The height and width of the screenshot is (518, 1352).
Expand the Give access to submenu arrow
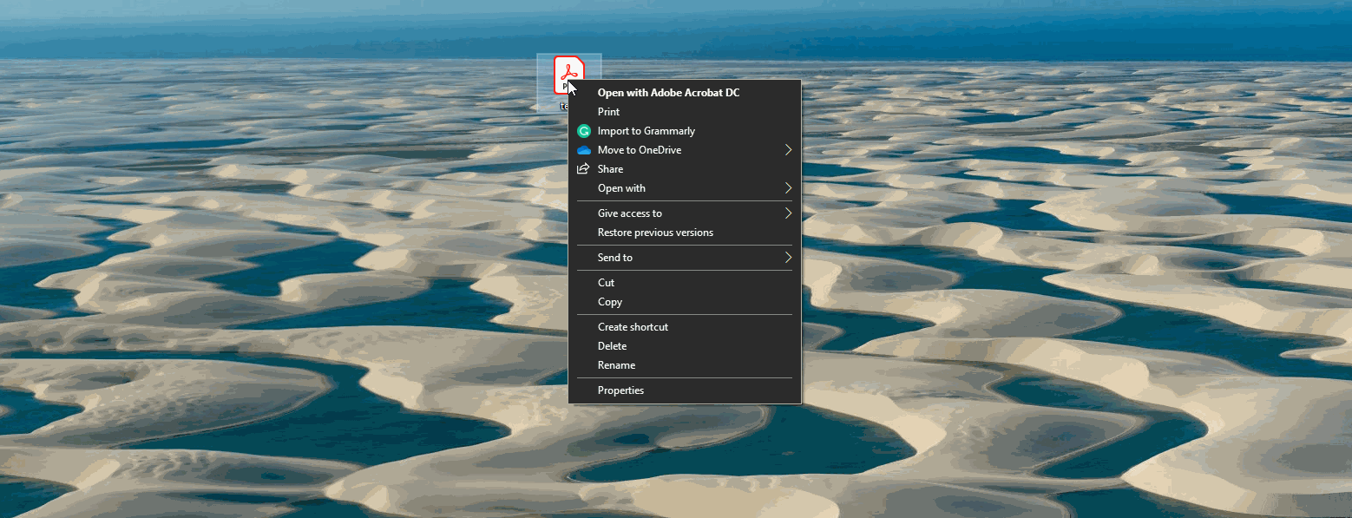789,213
